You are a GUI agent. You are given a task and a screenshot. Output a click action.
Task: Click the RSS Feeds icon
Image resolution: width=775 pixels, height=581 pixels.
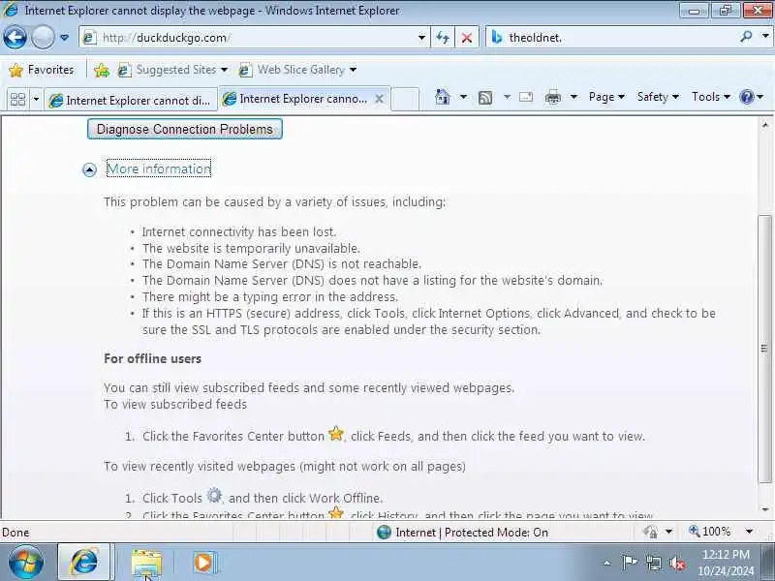pyautogui.click(x=485, y=98)
